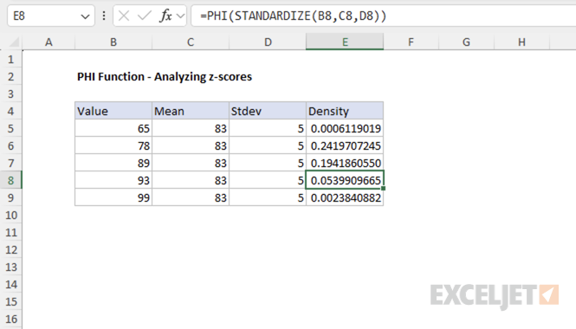Click the Enter checkmark icon in formula bar
Screen dimensions: 576x329
point(145,16)
